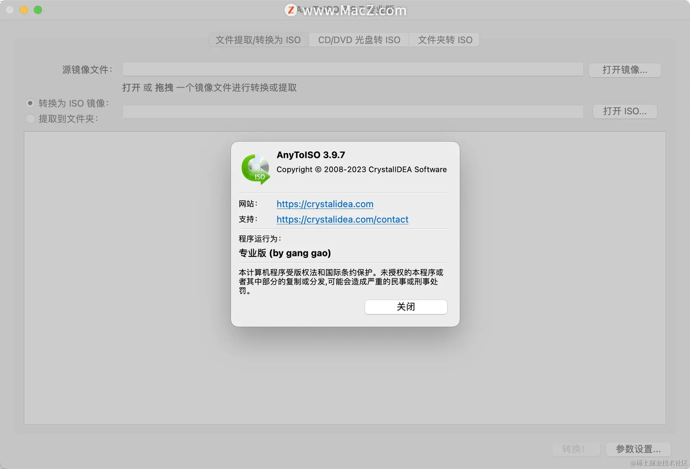
Task: Open 参数设置... preferences button
Action: point(638,449)
